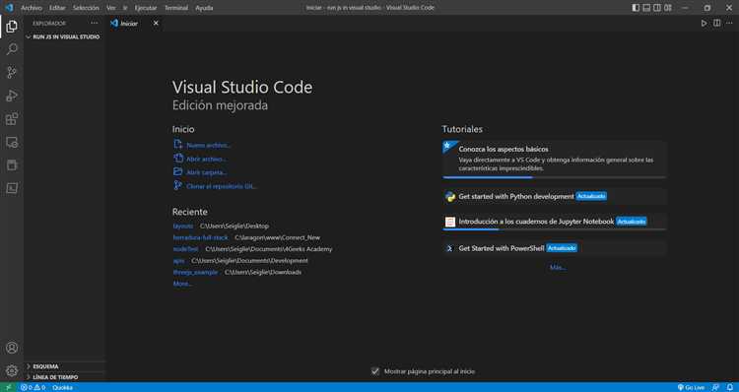The height and width of the screenshot is (392, 739).
Task: Toggle secondary sidebar visibility in title bar
Action: click(x=657, y=8)
